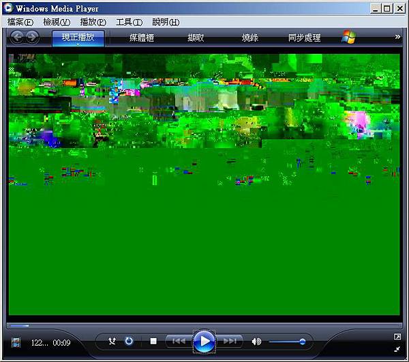Switch to the 媒體櫃 (Library) tab

[x=142, y=38]
